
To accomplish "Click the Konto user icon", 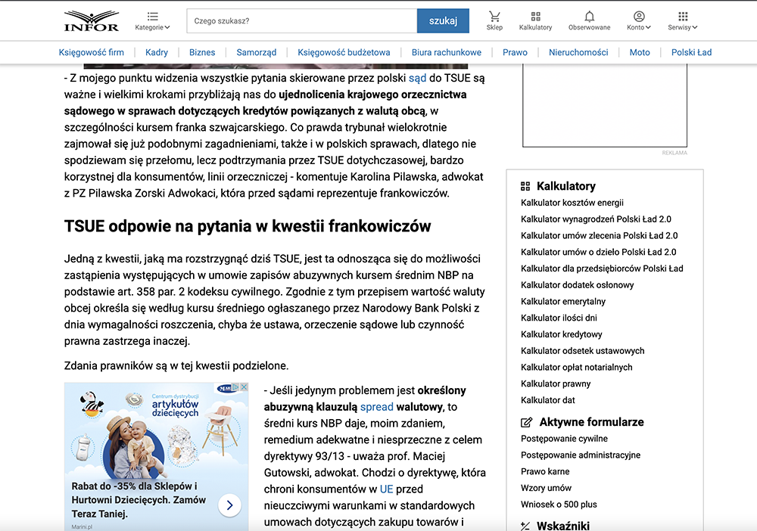I will (x=639, y=17).
